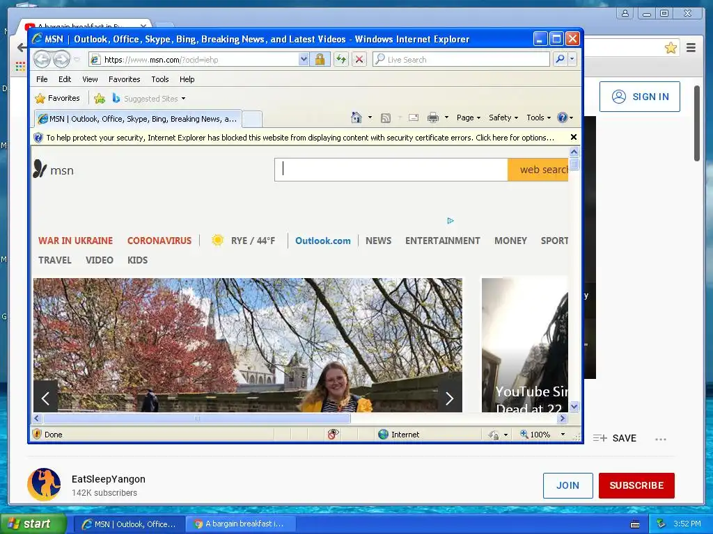
Task: Click the IE back navigation arrow
Action: [x=42, y=59]
